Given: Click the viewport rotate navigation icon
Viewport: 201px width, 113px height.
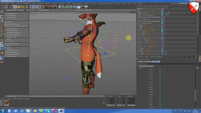Looking at the screenshot, I should (133, 13).
